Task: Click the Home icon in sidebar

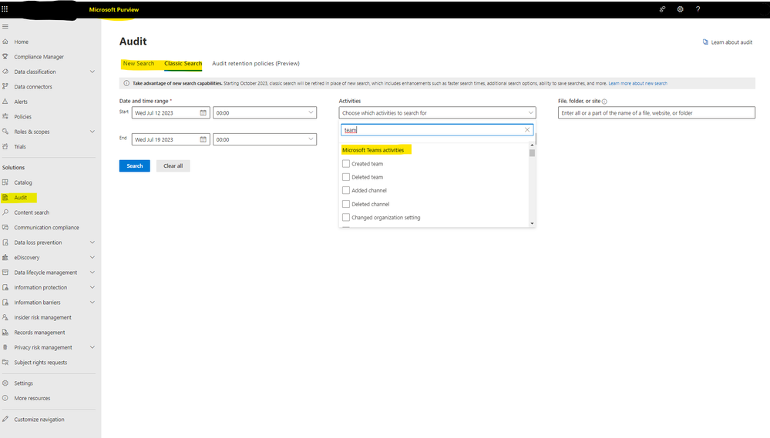Action: (5, 42)
